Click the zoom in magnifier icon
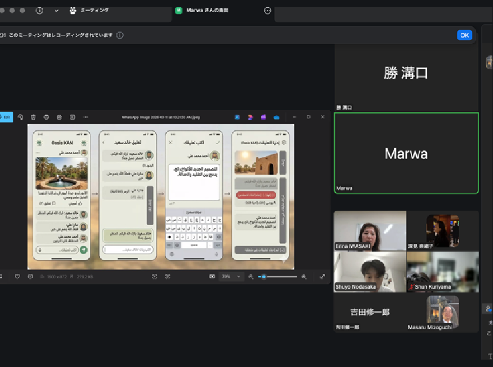493x367 pixels. click(304, 276)
